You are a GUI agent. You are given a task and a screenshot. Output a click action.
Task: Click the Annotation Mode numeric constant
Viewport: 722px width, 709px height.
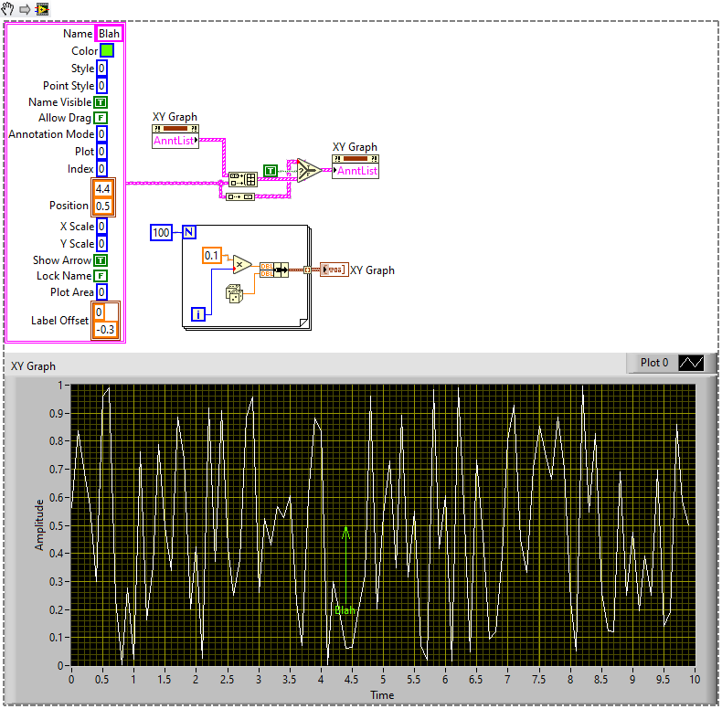(x=101, y=134)
